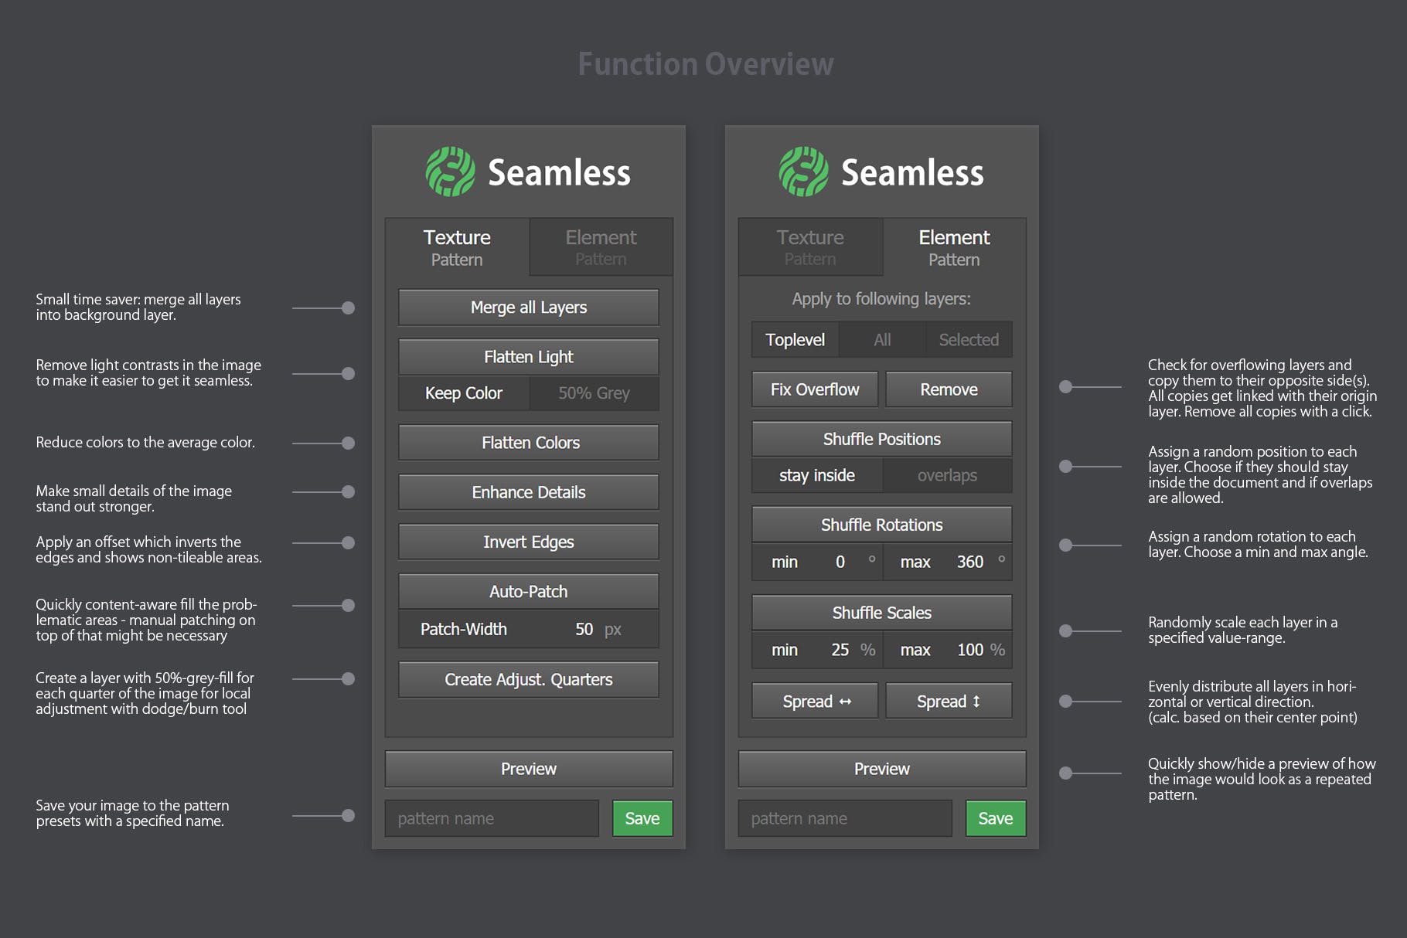Click the pattern name field in the left panel
Screen dimensions: 1407x938
pos(492,819)
